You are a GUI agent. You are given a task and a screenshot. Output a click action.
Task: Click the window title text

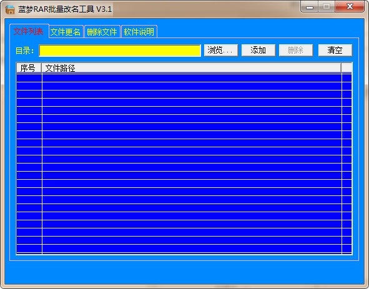[x=65, y=9]
